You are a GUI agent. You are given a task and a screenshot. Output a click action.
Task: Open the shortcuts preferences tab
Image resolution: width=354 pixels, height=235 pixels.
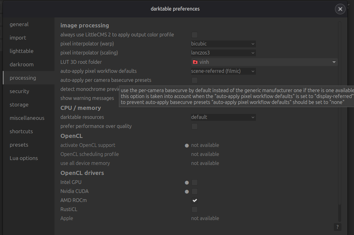click(21, 131)
